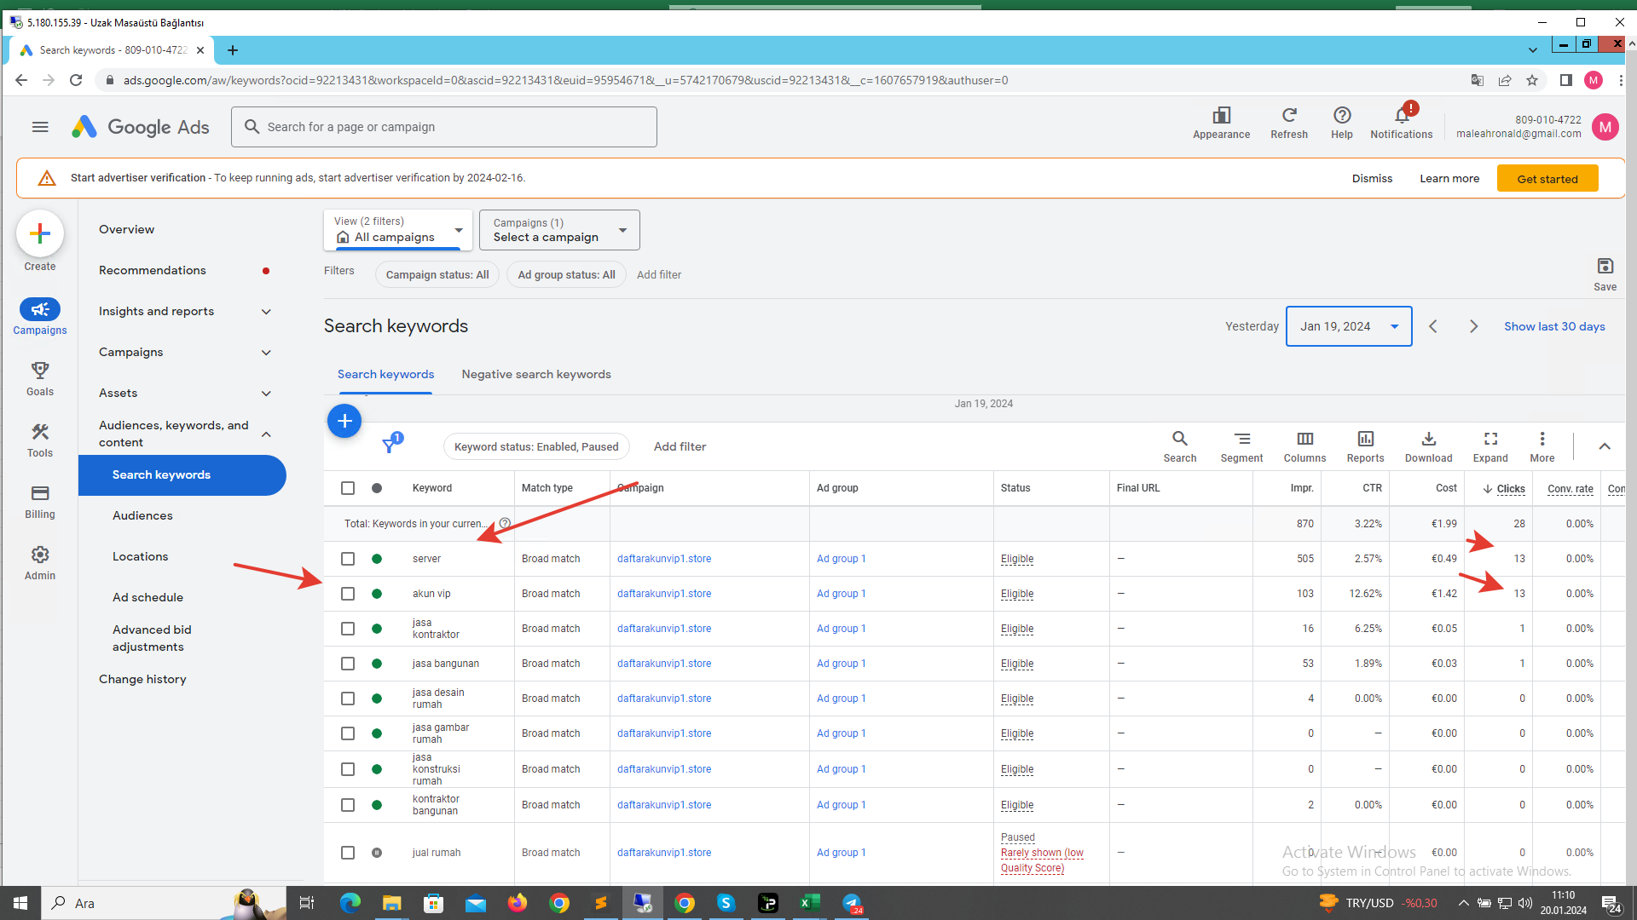The image size is (1637, 920).
Task: Focus the Search for a page or campaign box
Action: [444, 127]
